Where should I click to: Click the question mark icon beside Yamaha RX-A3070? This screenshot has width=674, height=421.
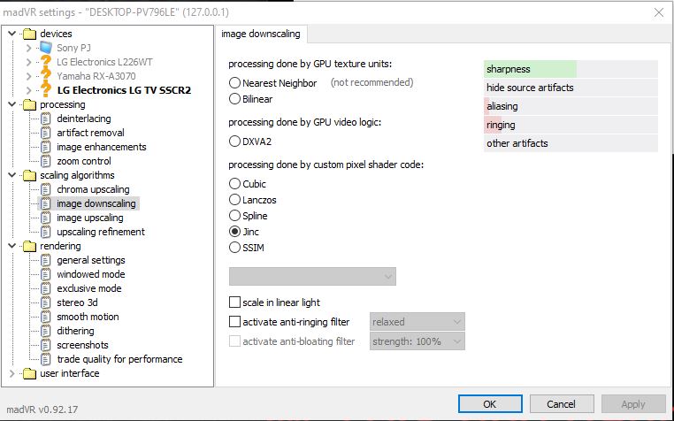[46, 76]
